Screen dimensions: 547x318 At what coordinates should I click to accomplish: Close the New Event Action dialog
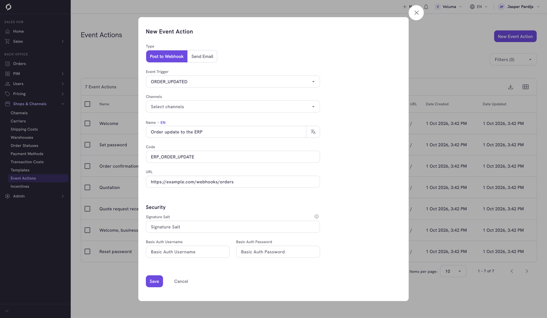[416, 13]
